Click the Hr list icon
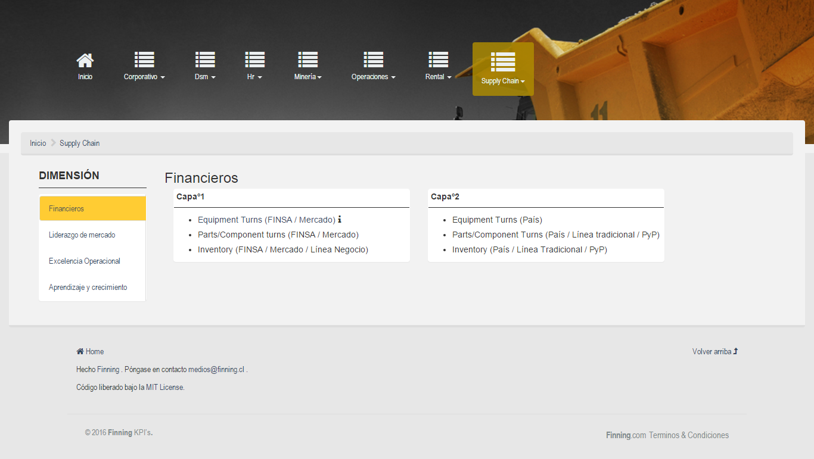The image size is (814, 459). coord(255,60)
